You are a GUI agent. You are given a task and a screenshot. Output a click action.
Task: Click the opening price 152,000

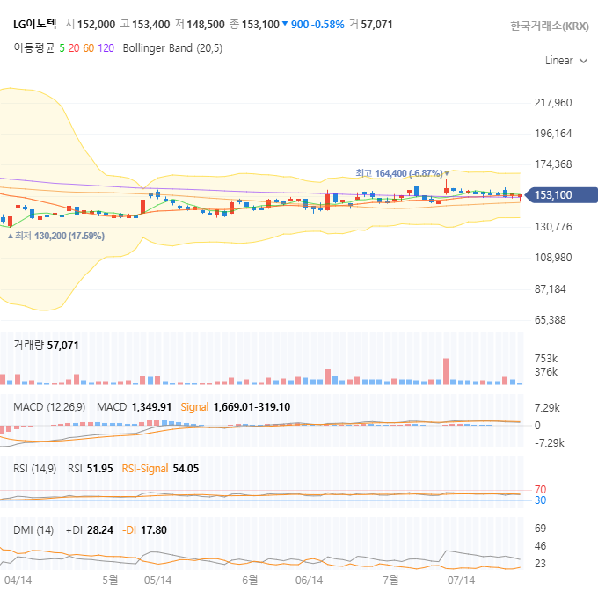point(96,25)
